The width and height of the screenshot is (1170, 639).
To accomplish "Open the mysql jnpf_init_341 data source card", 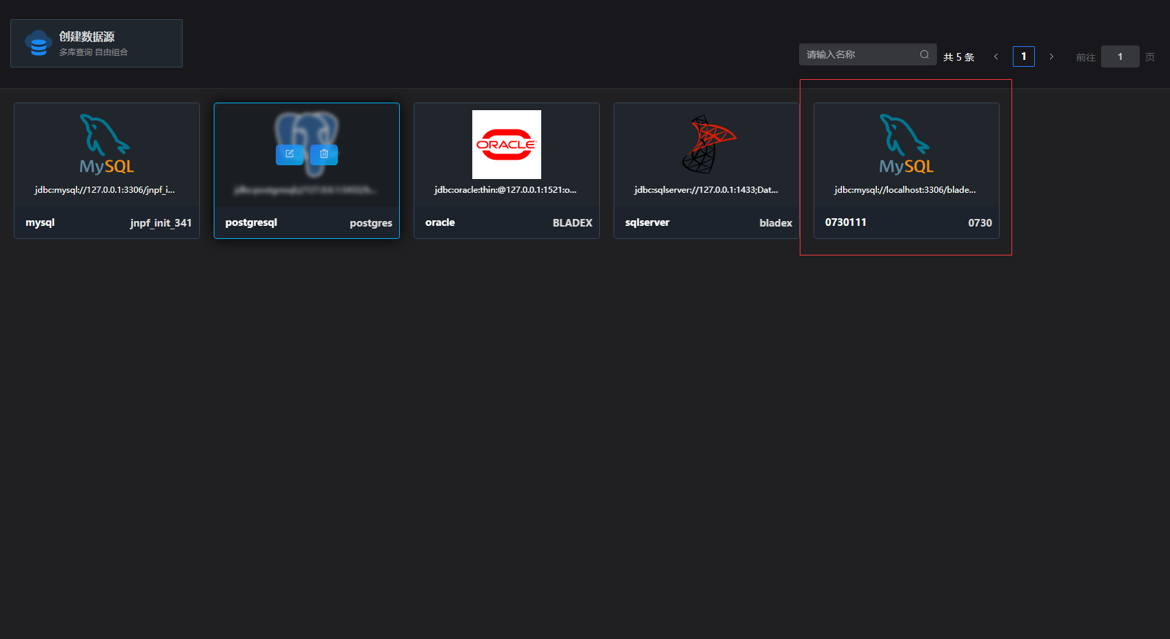I will pyautogui.click(x=107, y=171).
